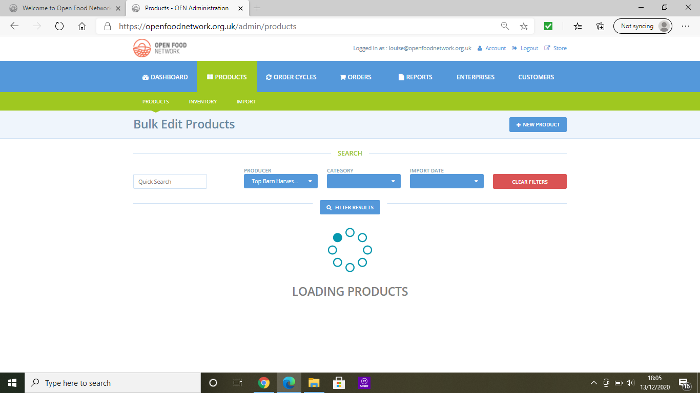Click the volume speaker tray icon
Screen dimensions: 700x393
click(630, 383)
